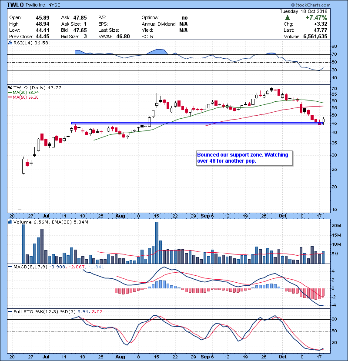Screen dimensions: 348x361
Task: Click the Prev Close value 44.45
Action: pyautogui.click(x=43, y=37)
